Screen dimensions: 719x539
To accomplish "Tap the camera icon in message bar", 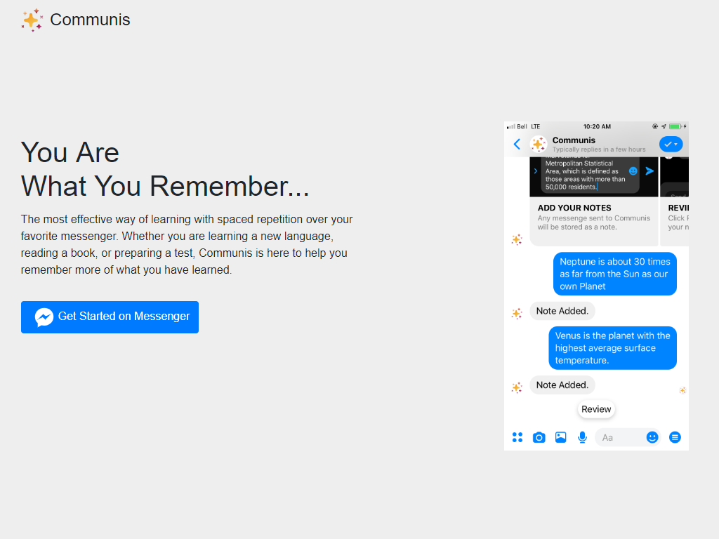I will 539,437.
